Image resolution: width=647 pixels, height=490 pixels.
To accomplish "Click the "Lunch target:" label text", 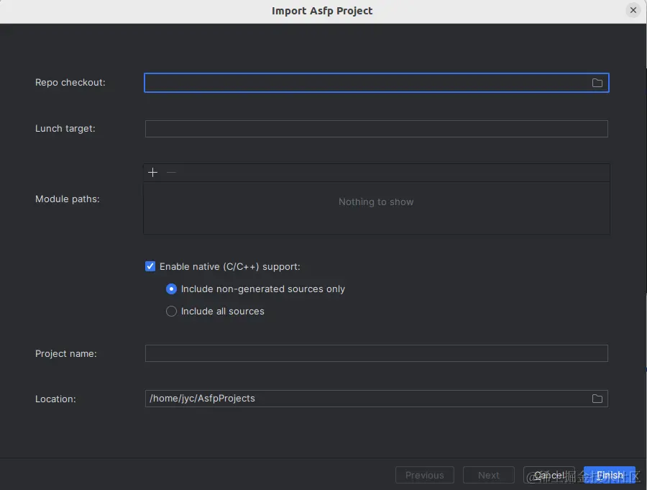I will click(x=65, y=129).
